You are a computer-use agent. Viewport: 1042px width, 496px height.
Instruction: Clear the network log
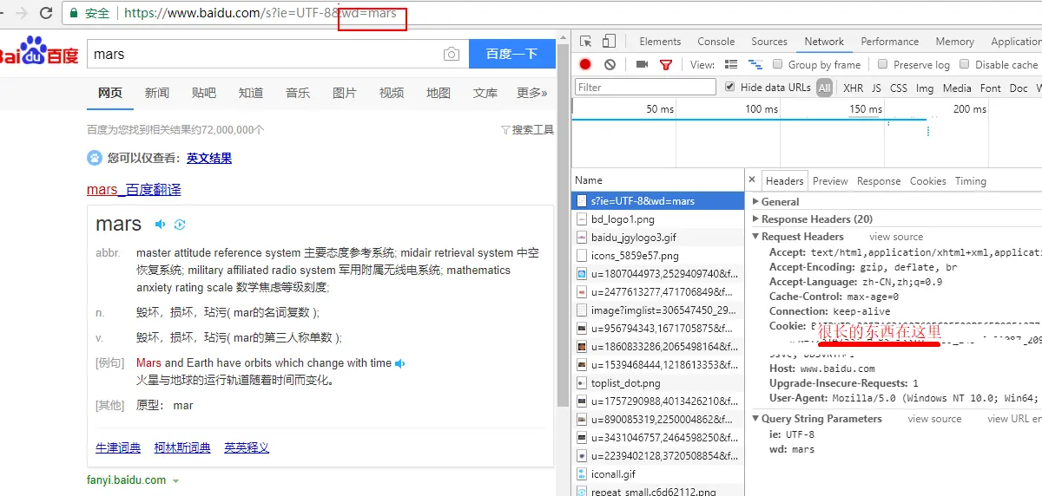[610, 64]
